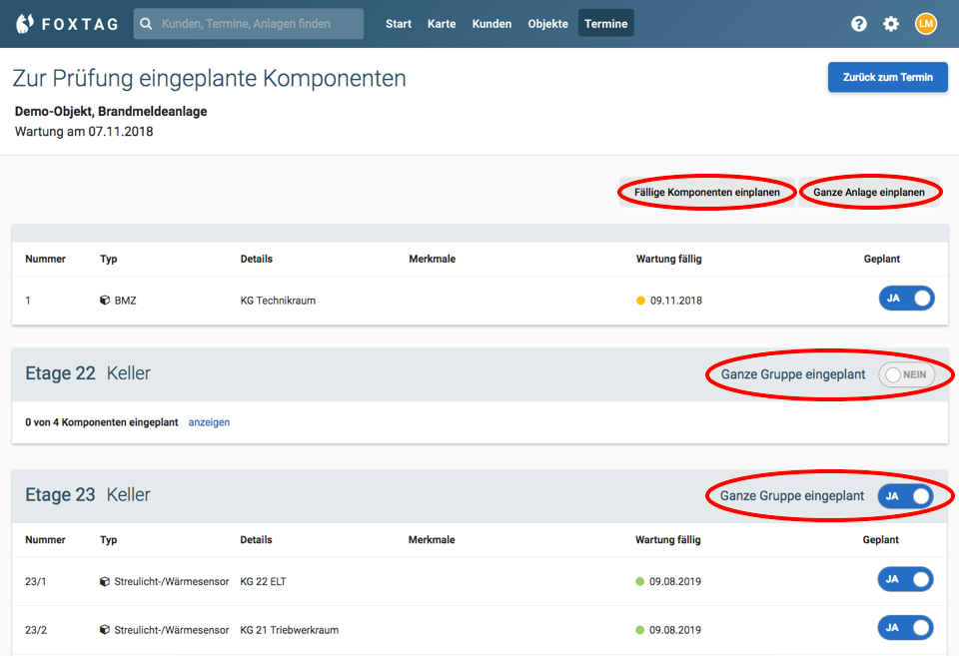Screen dimensions: 959x656
Task: Click 'Streulicht-/Wärmesensor' text in row 23/2
Action: [172, 630]
